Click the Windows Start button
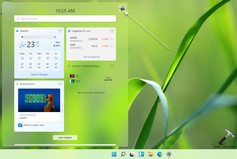The image size is (237, 159). point(114,154)
